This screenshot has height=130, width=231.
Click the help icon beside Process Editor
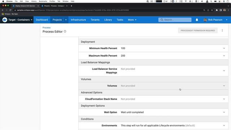tap(65, 31)
